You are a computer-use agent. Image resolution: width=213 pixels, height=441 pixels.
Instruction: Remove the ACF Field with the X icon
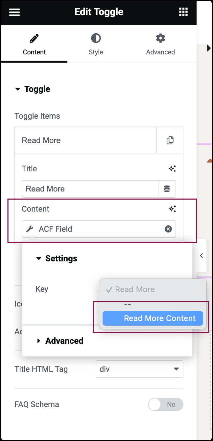click(x=168, y=229)
